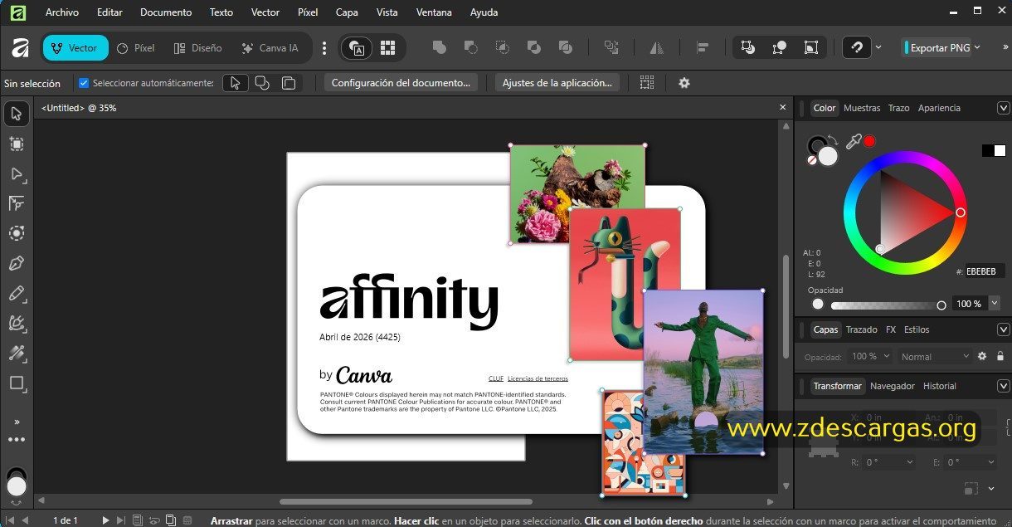The height and width of the screenshot is (527, 1012).
Task: Click the horizontal canvas scrollbar
Action: coord(406,501)
